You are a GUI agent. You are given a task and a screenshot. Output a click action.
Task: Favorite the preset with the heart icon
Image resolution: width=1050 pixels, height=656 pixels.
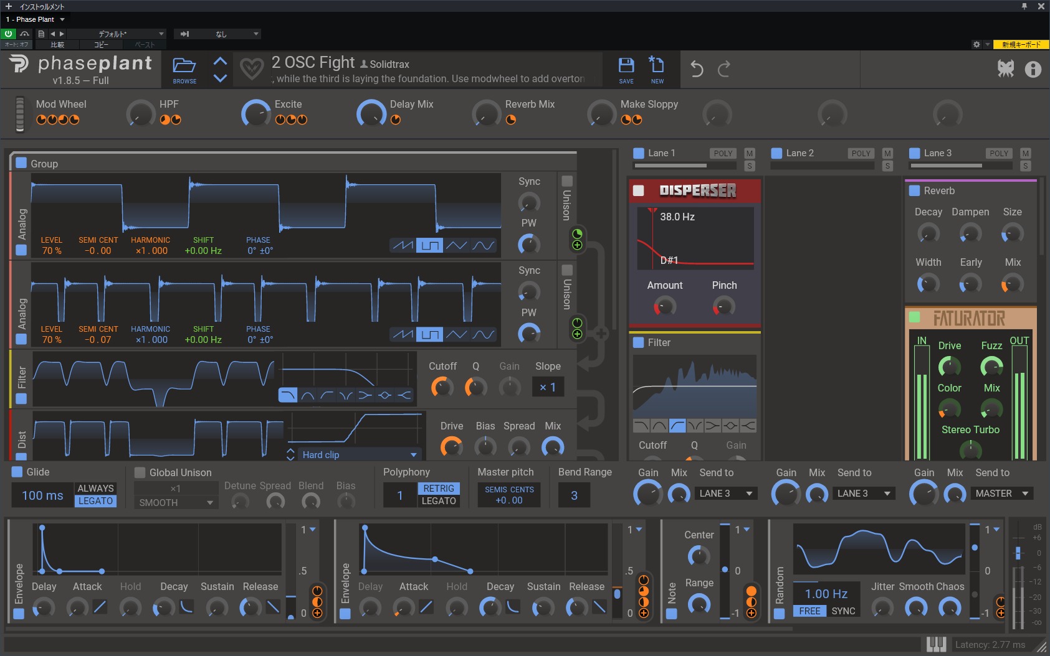252,69
